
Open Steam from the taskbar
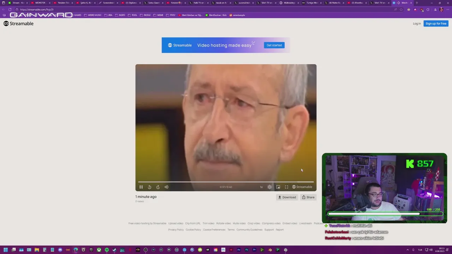click(114, 250)
